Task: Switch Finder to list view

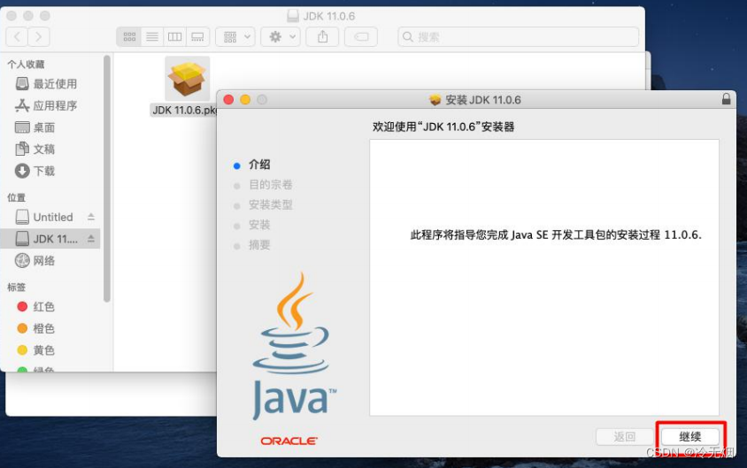Action: [x=152, y=36]
